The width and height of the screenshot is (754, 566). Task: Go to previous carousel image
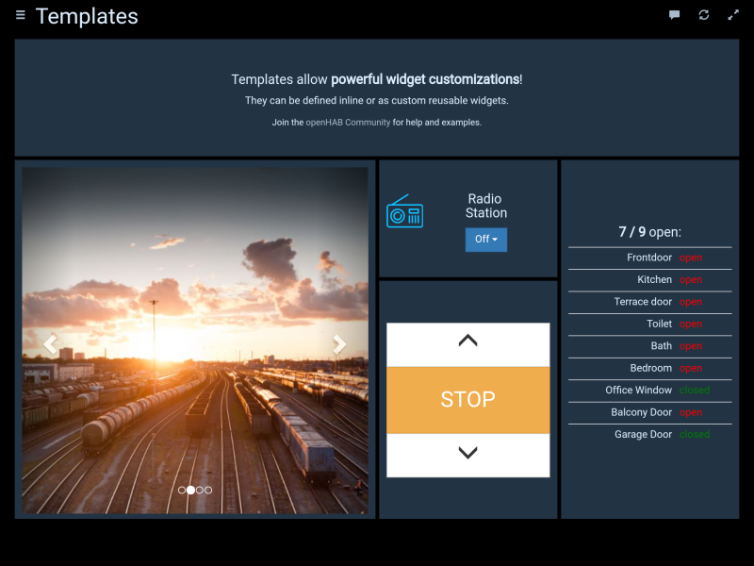click(50, 344)
